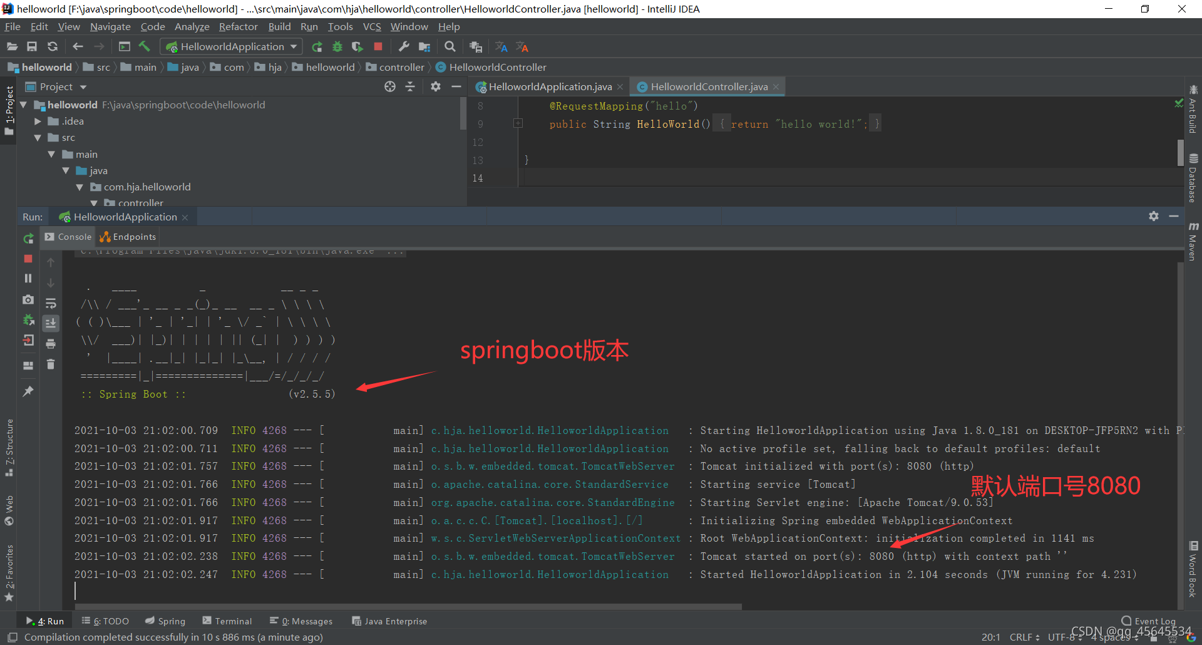The height and width of the screenshot is (645, 1202).
Task: Save all files with the disk icon
Action: click(32, 47)
